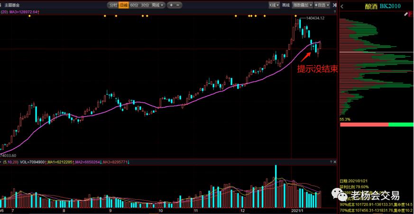Collapse side panel using the skip arrow icon
Image resolution: width=414 pixels, height=214 pixels.
[x=334, y=5]
